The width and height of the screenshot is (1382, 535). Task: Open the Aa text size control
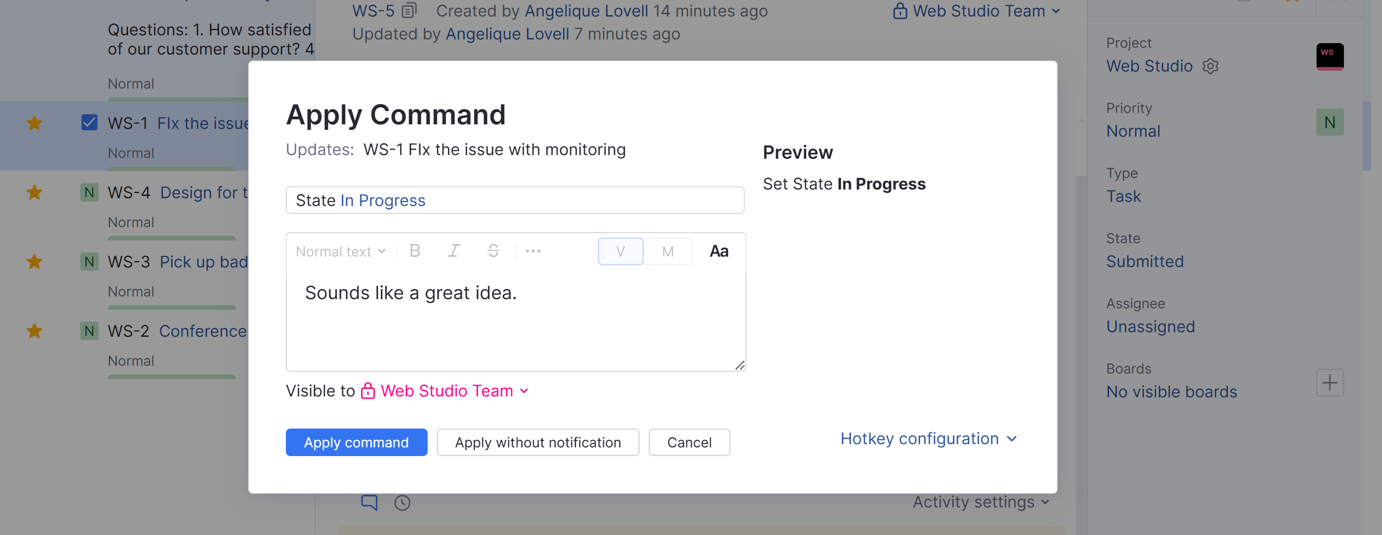click(719, 251)
